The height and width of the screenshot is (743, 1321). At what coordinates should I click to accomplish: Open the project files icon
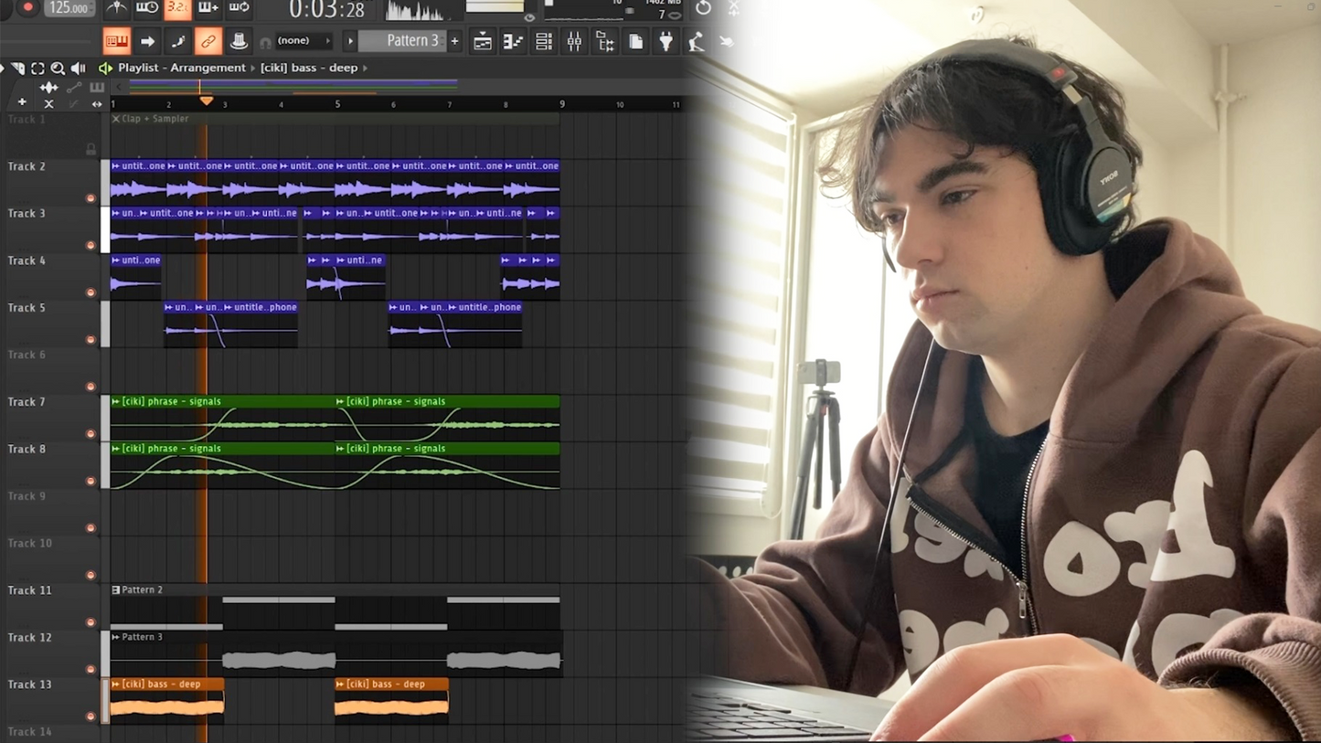(x=636, y=41)
